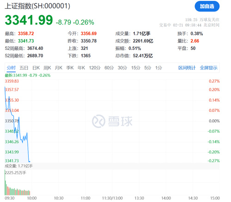Screen dimensions: 231x202
Task: Click the 全屏显示 link
Action: pyautogui.click(x=209, y=68)
